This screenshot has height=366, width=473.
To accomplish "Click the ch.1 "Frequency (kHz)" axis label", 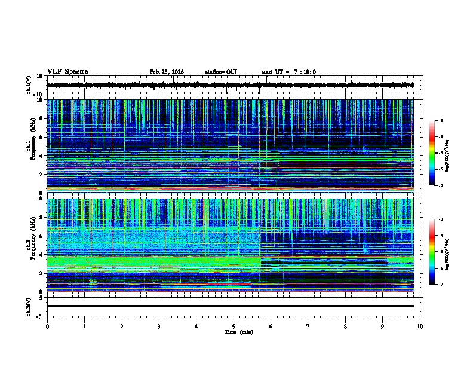I will pos(33,140).
